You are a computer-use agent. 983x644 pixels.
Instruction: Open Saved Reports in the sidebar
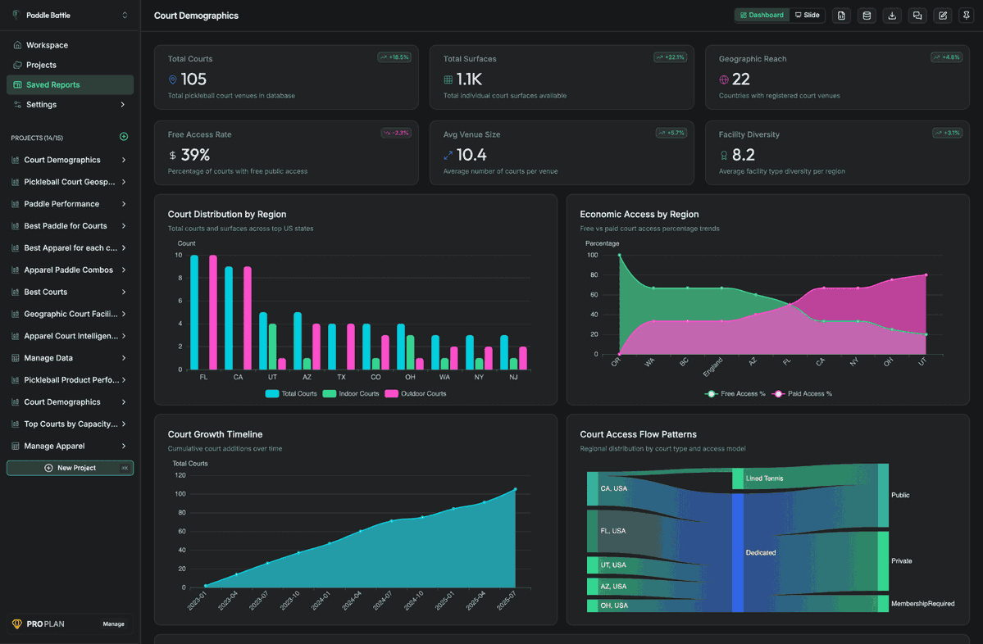71,84
